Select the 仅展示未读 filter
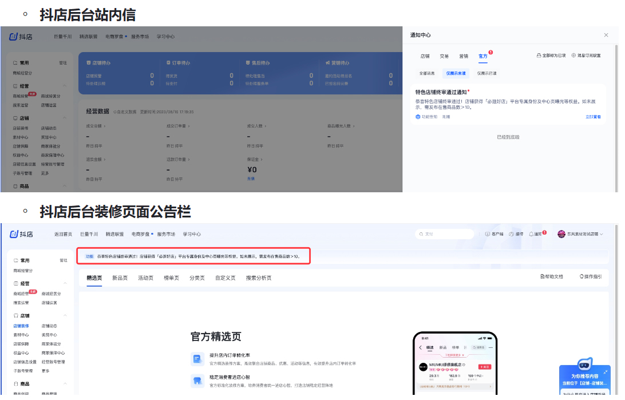This screenshot has width=625, height=400. (456, 73)
